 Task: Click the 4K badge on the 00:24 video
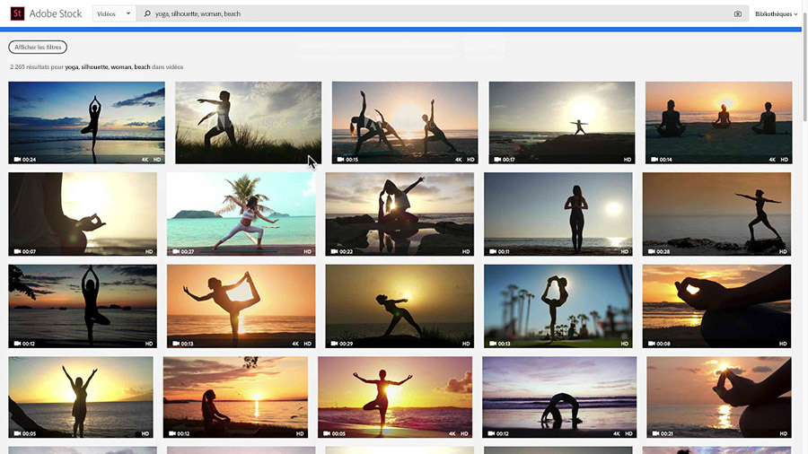tap(145, 160)
